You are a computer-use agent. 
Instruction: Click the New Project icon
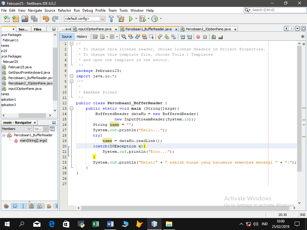tap(15, 19)
